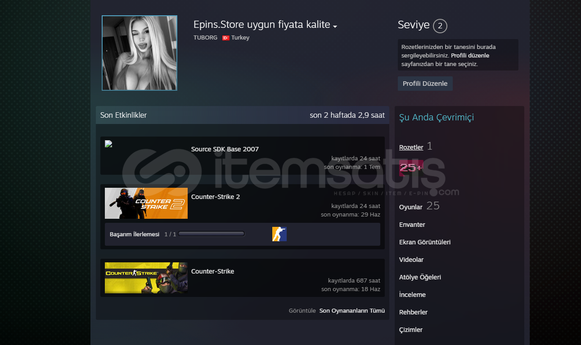Open the Rehberler section
The image size is (581, 345).
click(x=413, y=312)
